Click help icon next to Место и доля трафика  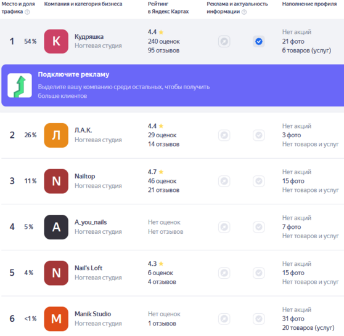27,12
